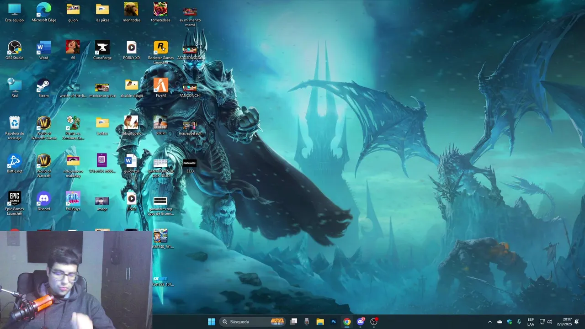Launch Microsoft Edge from the desktop
Image resolution: width=585 pixels, height=329 pixels.
point(44,12)
